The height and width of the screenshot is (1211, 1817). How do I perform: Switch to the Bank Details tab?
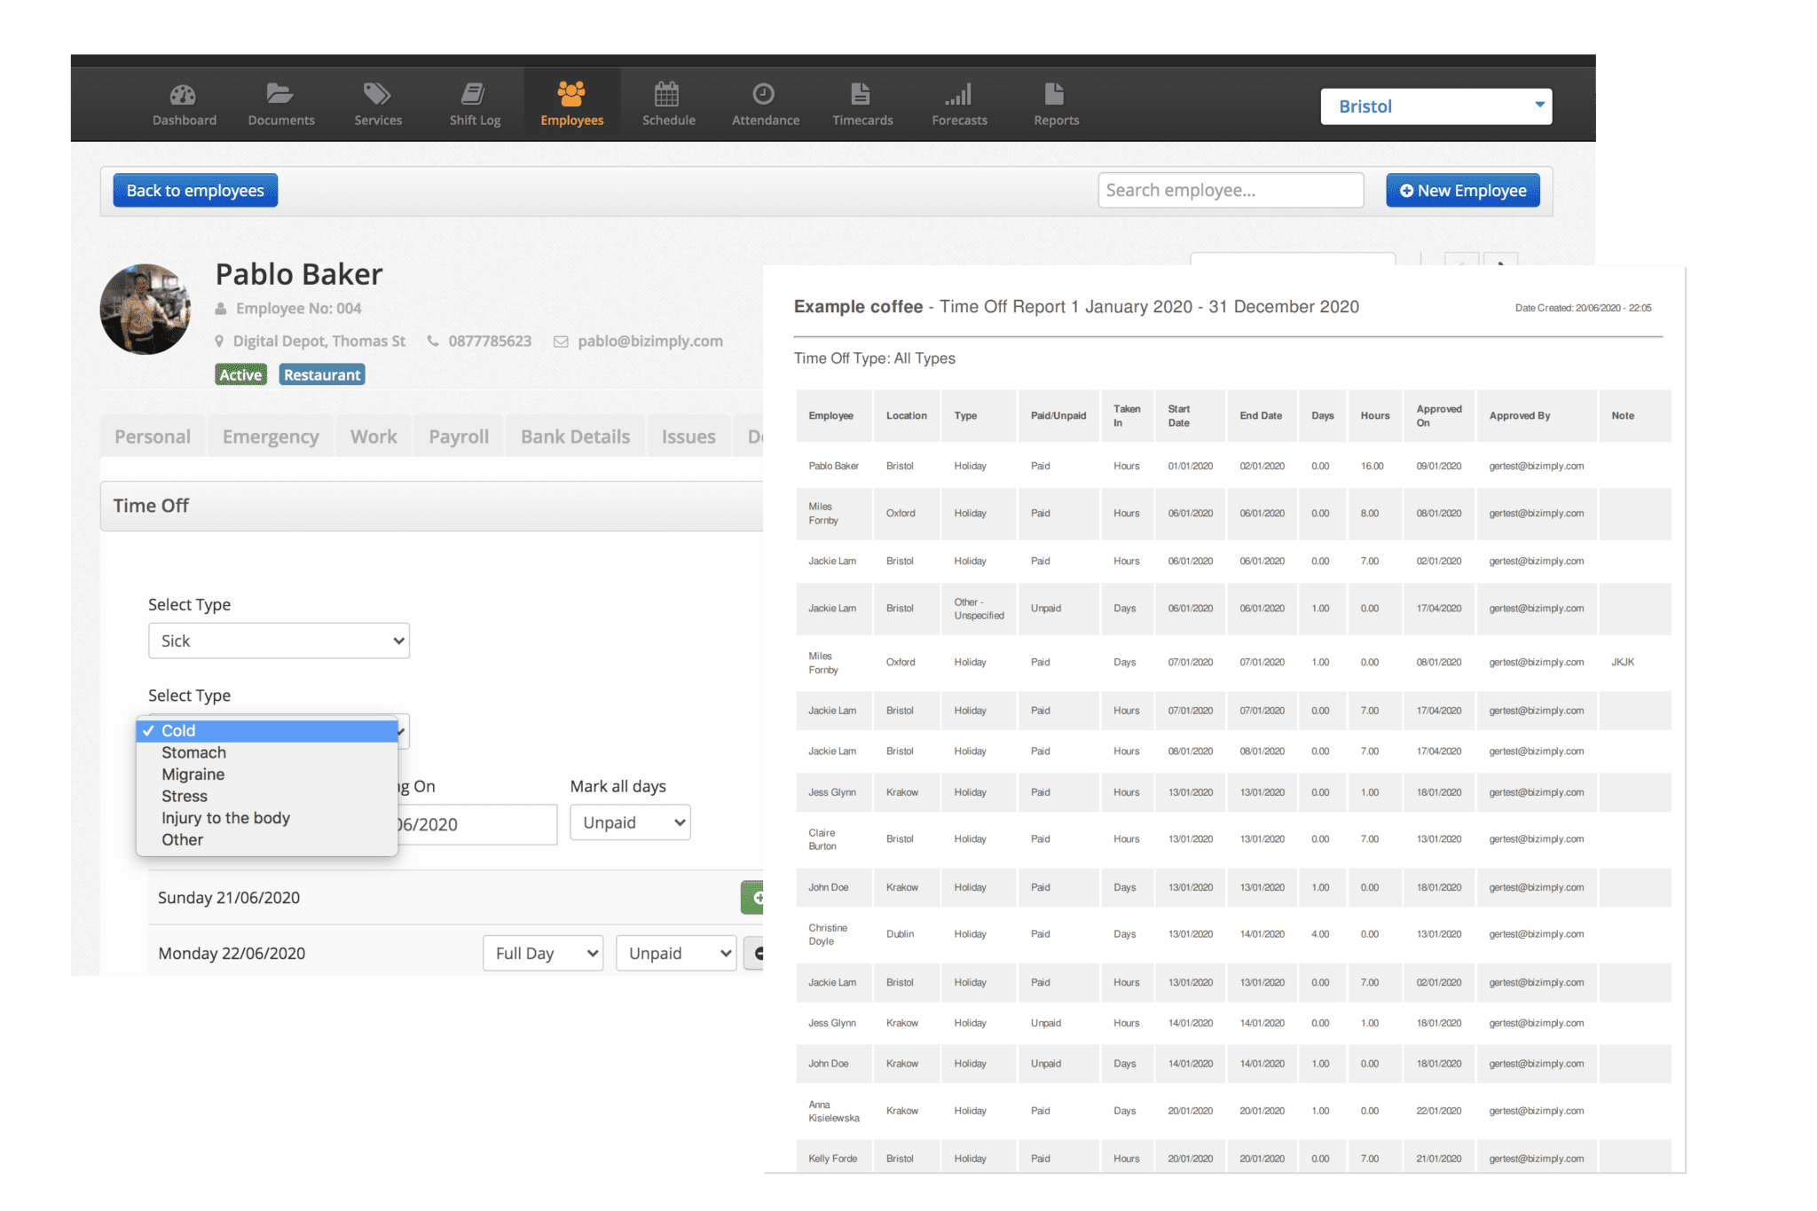pos(573,436)
